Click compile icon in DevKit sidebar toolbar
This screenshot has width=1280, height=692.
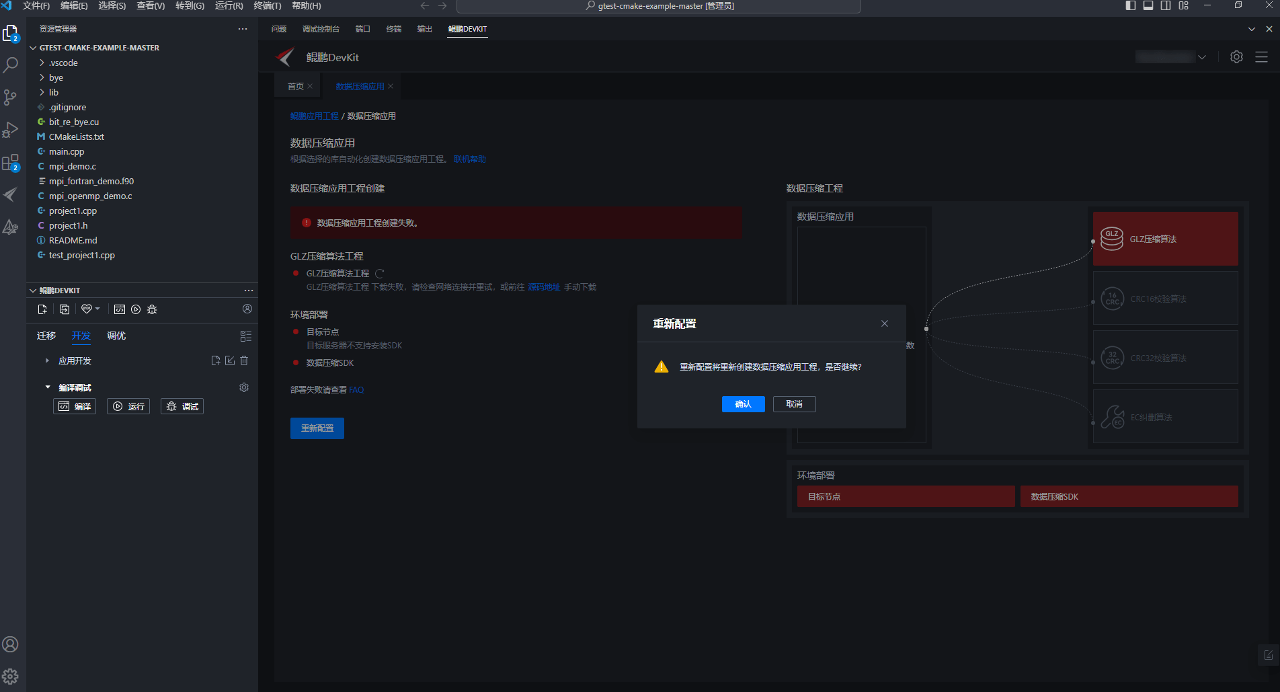(x=120, y=309)
